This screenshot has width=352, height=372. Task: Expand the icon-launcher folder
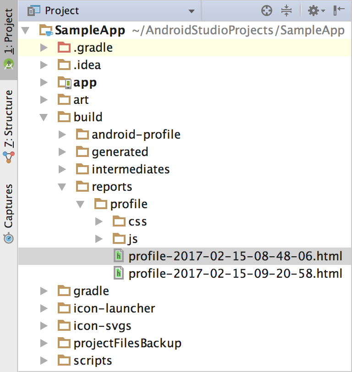(x=44, y=308)
